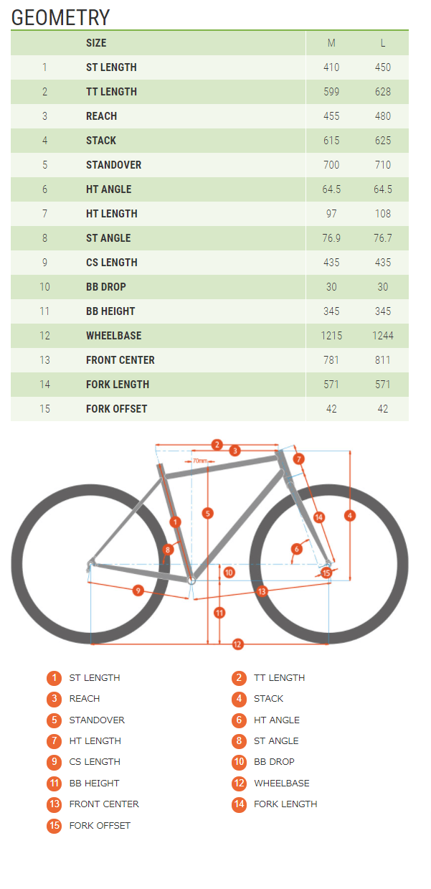The image size is (431, 889).
Task: Click legend badge 12 next to WHEELBASE text
Action: click(239, 784)
